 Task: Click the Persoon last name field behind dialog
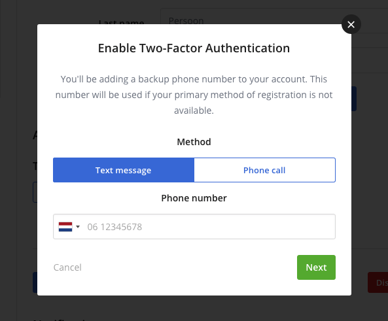tap(274, 16)
